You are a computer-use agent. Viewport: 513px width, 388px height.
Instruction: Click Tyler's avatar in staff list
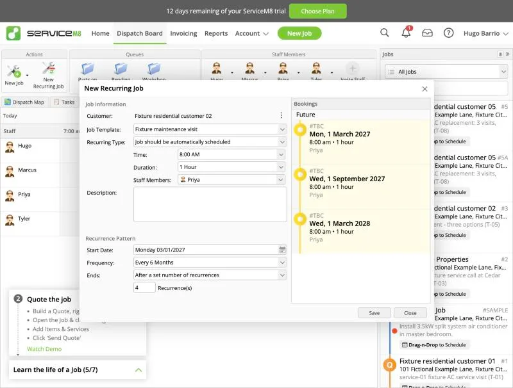pyautogui.click(x=10, y=220)
